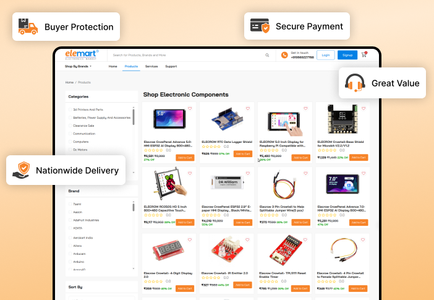Enable the Adafruit Industries brand filter
Viewport: 434px width, 300px height.
pyautogui.click(x=70, y=220)
